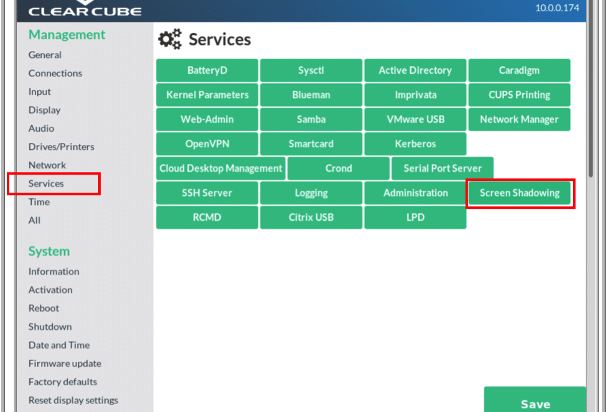This screenshot has width=606, height=412.
Task: Open CUPS Printing settings
Action: [519, 94]
